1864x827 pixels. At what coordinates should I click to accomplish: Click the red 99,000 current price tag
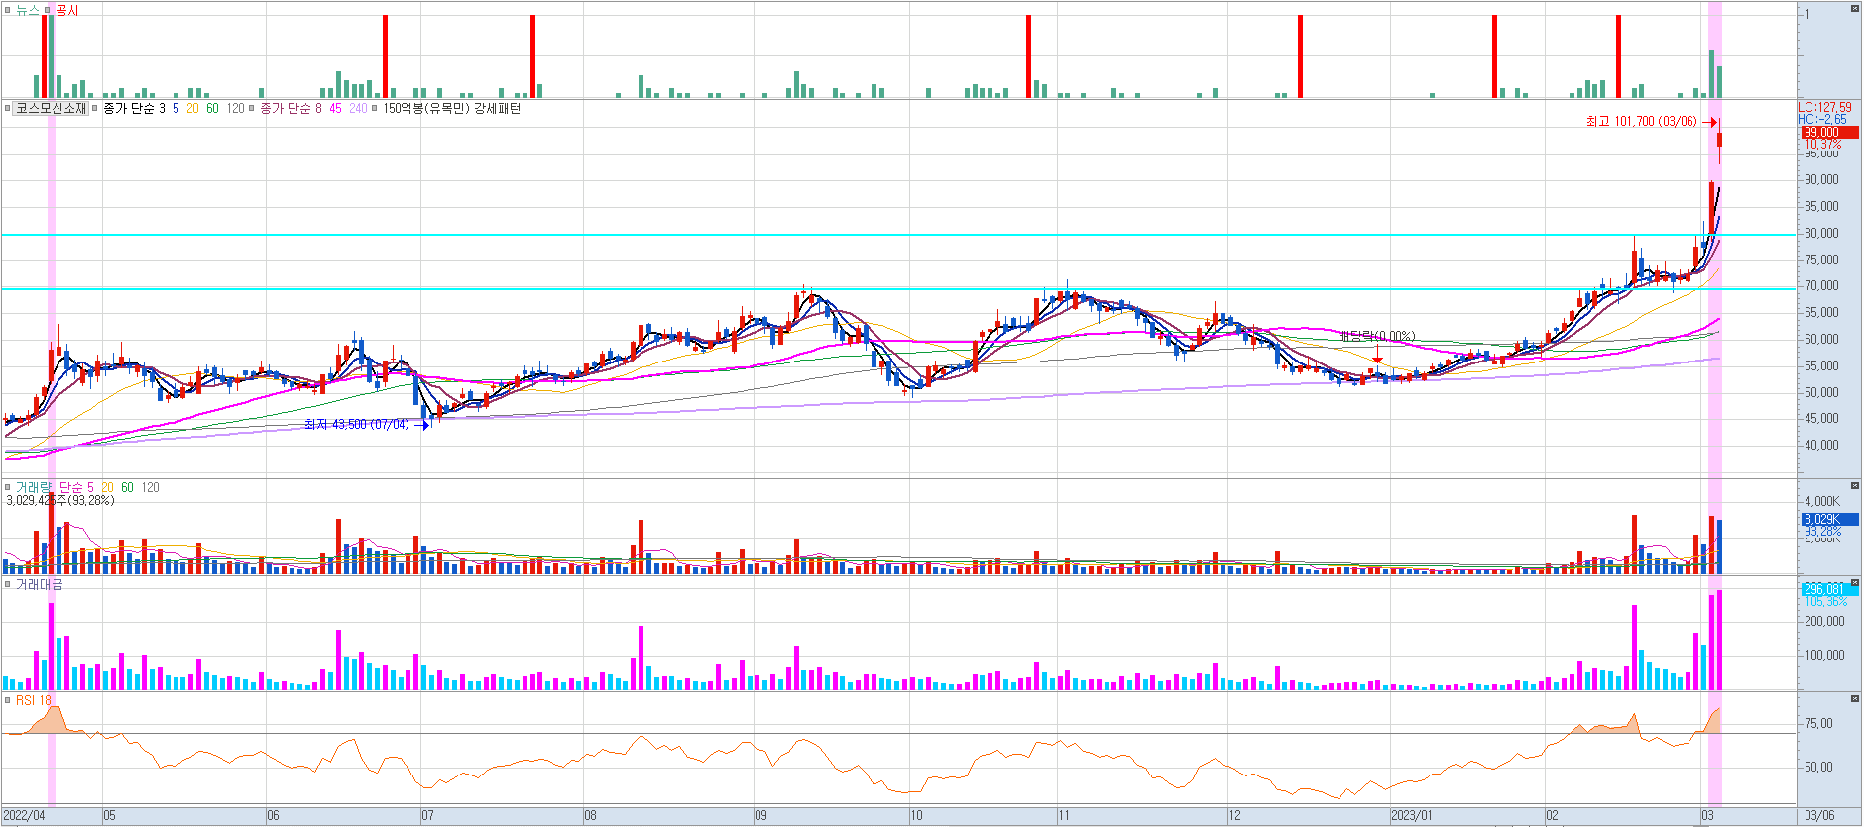tap(1830, 132)
